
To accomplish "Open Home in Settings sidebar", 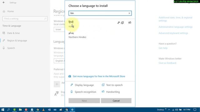I will click(10, 11).
